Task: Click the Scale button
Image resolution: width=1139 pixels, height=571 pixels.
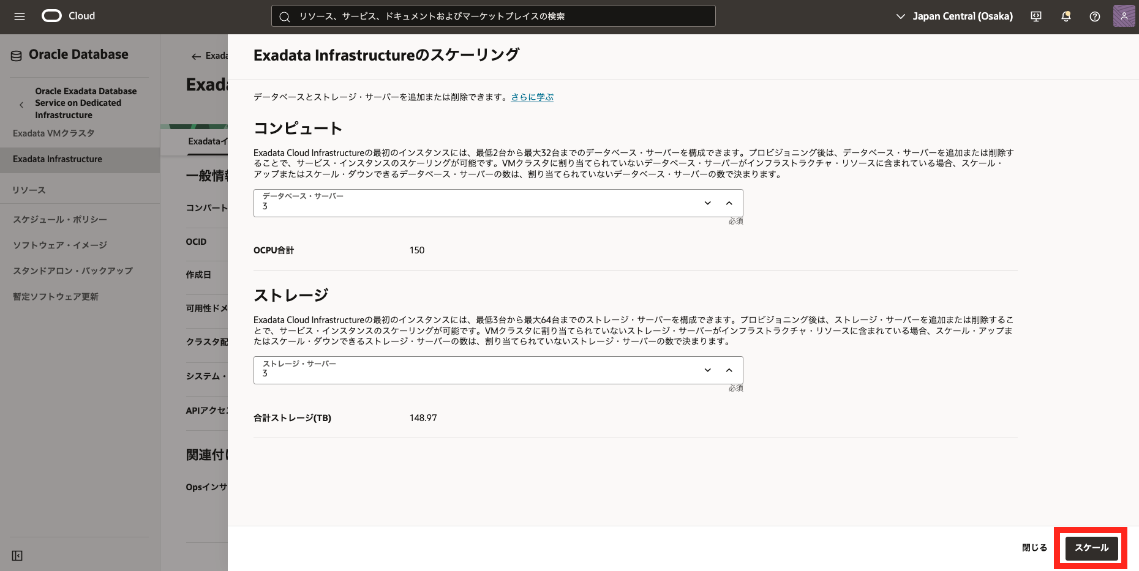Action: click(1091, 548)
